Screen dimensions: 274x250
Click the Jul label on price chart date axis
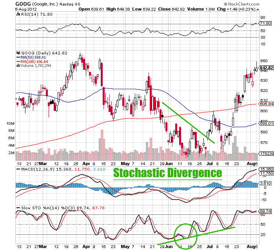click(x=210, y=164)
